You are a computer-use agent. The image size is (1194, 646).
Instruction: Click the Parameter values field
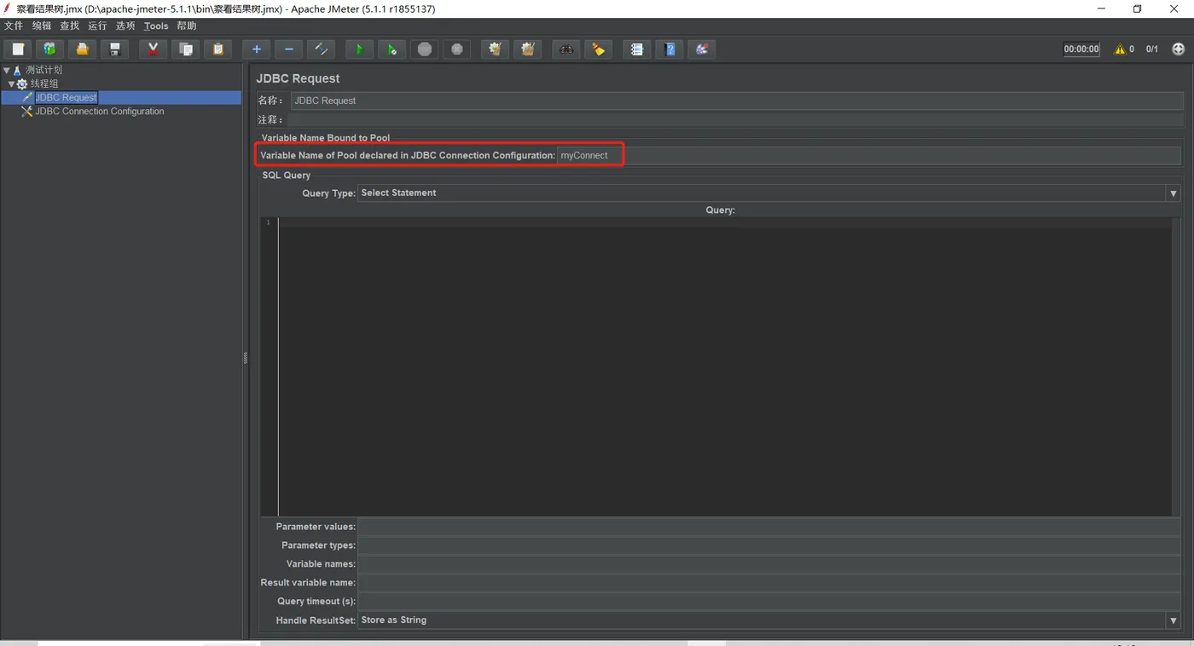click(x=769, y=527)
